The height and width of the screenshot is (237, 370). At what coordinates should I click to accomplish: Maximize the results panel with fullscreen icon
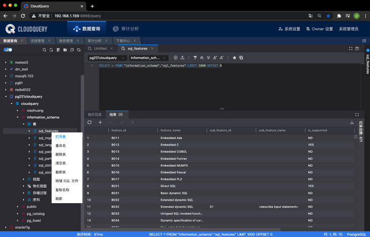click(357, 115)
